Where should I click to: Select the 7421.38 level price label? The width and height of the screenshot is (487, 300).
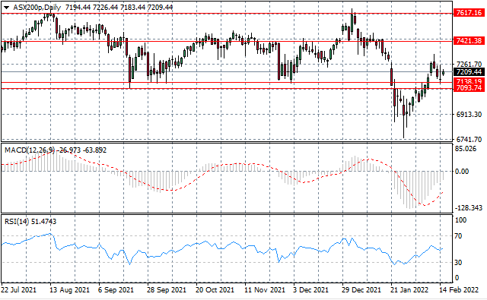[469, 40]
